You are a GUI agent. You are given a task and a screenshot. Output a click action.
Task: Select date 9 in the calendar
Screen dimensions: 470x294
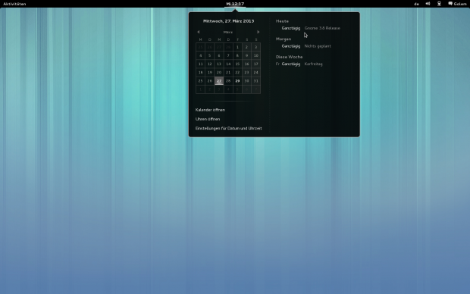(246, 55)
